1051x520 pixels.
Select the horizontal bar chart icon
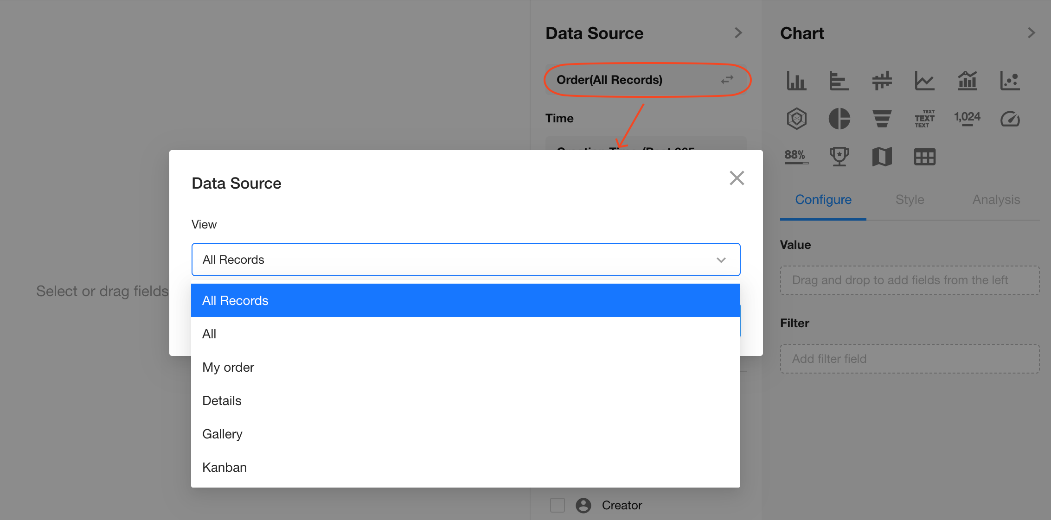tap(839, 81)
